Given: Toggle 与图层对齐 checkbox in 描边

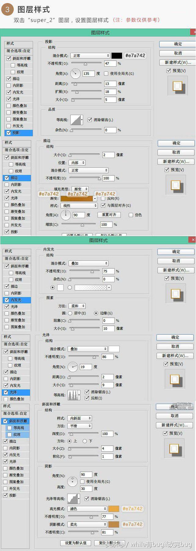Looking at the screenshot, I should 103,206.
